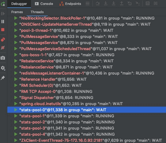Open the Endpoints tab
The width and height of the screenshot is (166, 143).
tap(70, 4)
